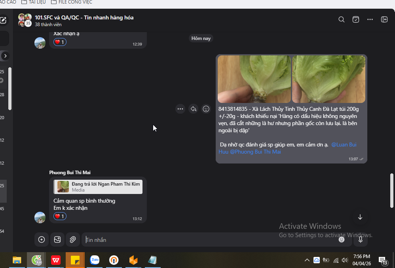The height and width of the screenshot is (268, 395).
Task: Open Wi-Fi network settings in tray
Action: pyautogui.click(x=336, y=260)
